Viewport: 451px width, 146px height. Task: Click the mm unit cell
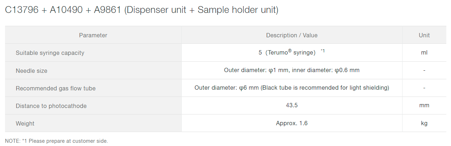click(424, 105)
